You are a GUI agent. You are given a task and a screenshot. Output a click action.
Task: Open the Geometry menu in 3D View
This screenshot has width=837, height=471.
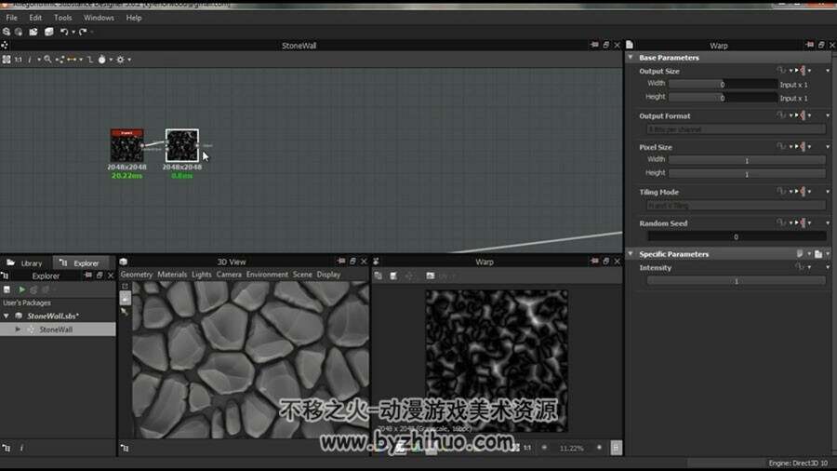[x=136, y=275]
